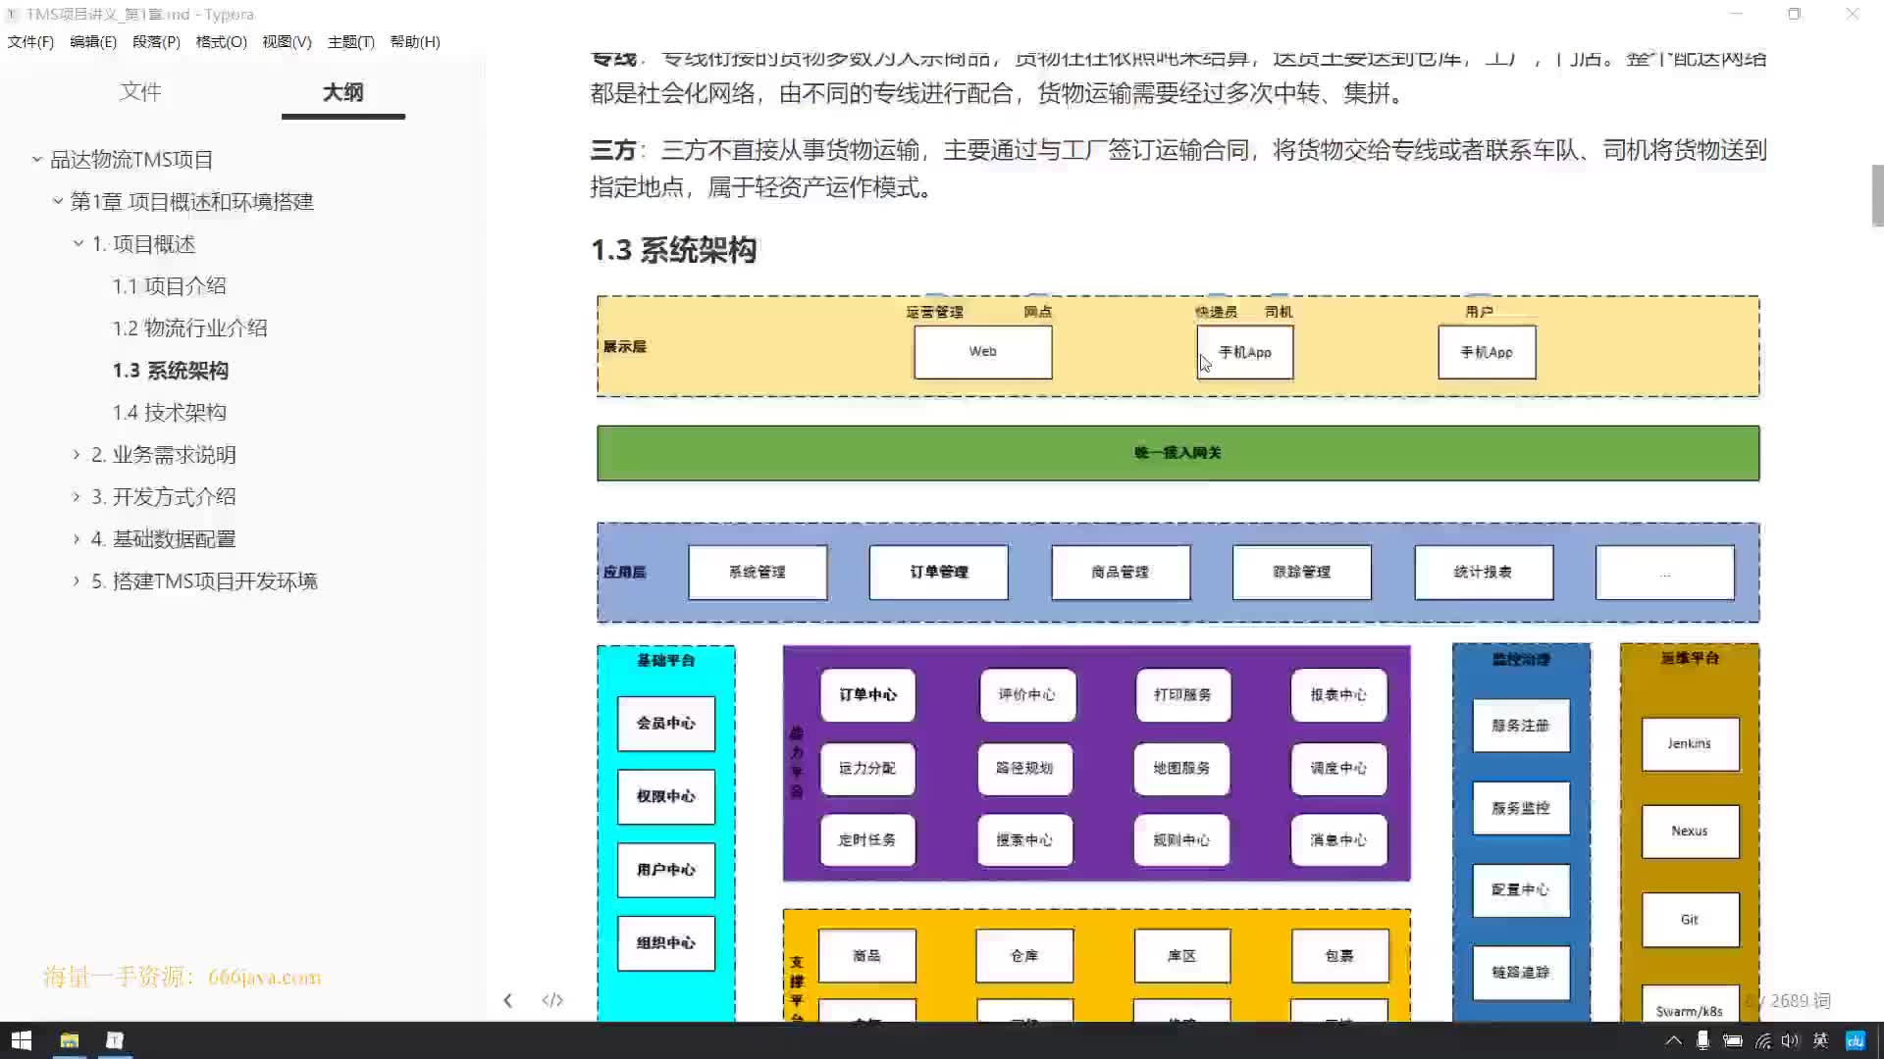Click 会员中心 box in 基础平台
This screenshot has width=1884, height=1059.
665,723
